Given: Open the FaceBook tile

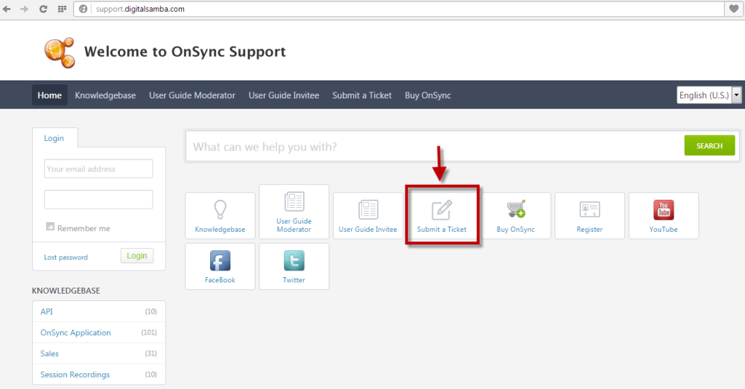Looking at the screenshot, I should (220, 266).
